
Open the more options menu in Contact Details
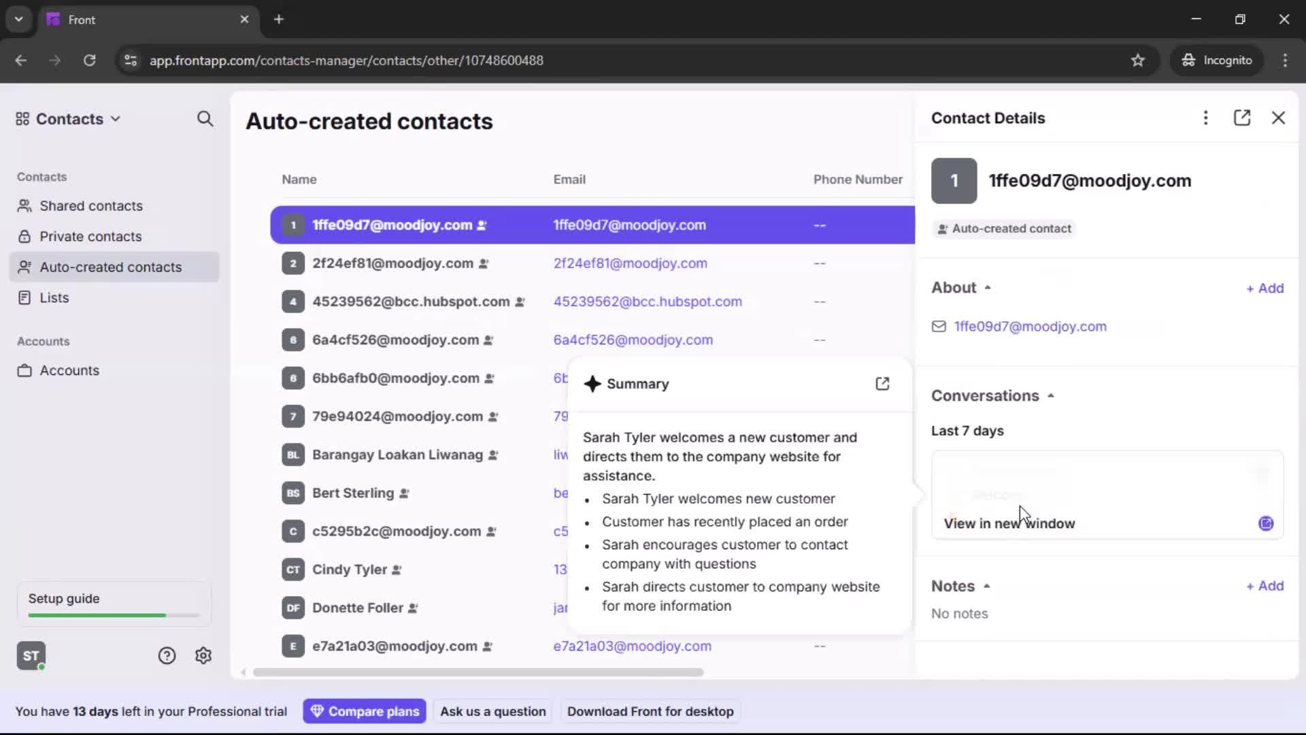[1205, 118]
